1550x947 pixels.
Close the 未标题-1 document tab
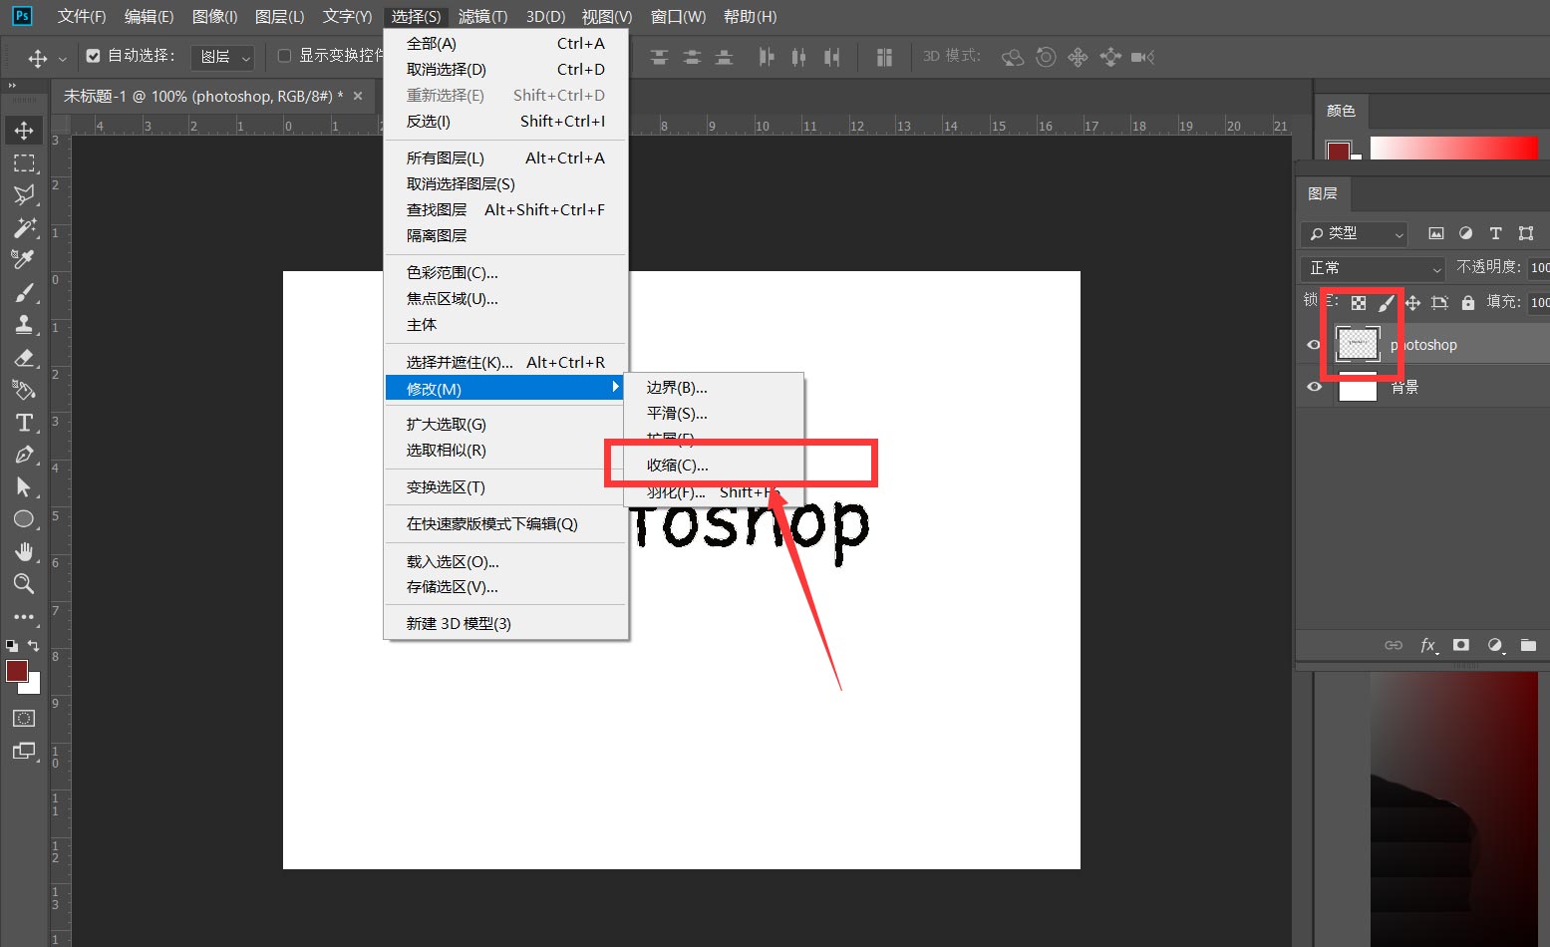coord(358,96)
